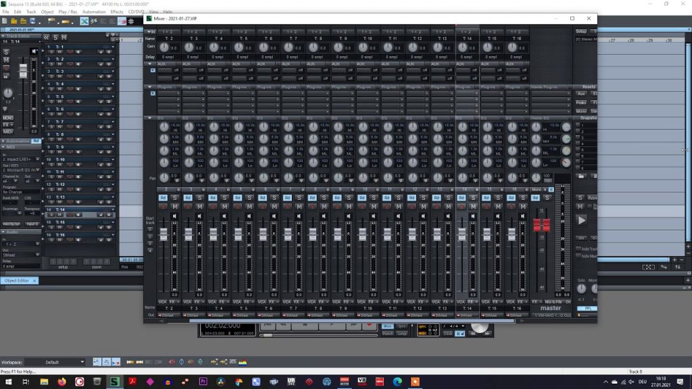
Task: Open the File menu
Action: tap(5, 12)
